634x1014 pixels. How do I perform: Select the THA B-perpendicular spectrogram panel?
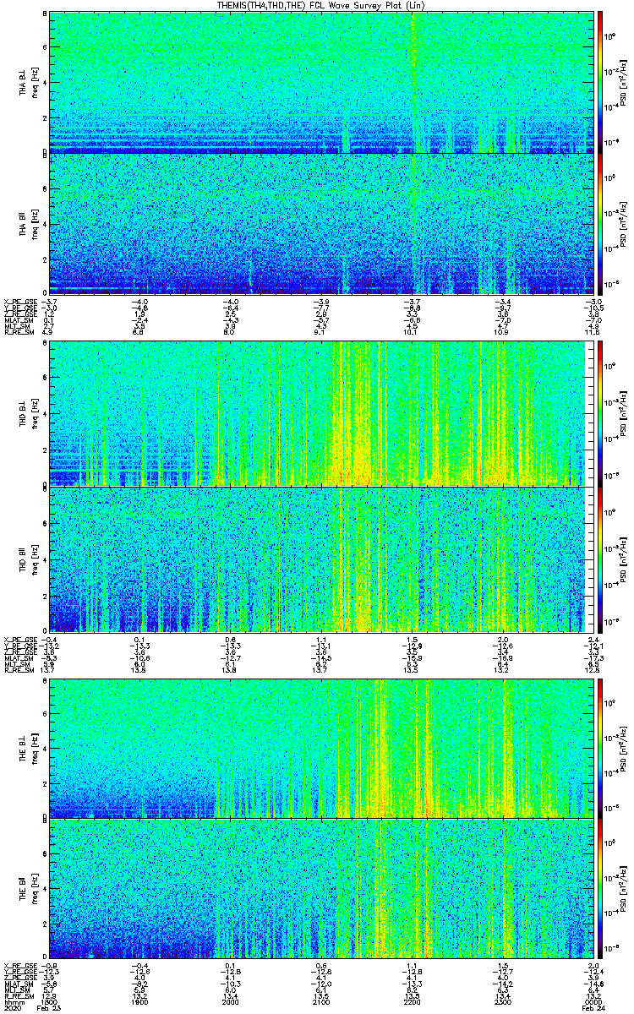(320, 82)
